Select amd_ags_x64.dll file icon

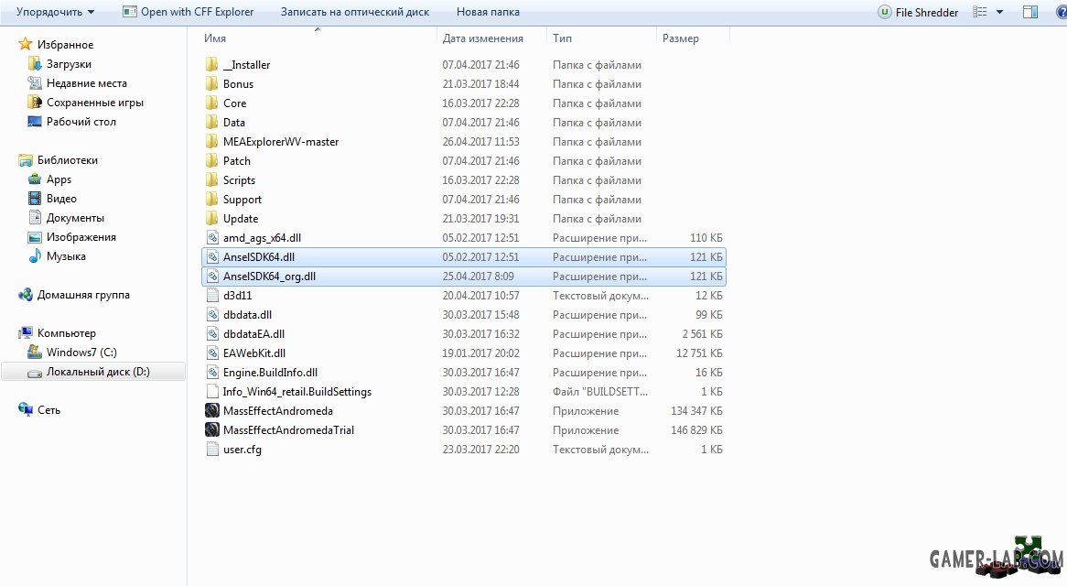point(212,238)
